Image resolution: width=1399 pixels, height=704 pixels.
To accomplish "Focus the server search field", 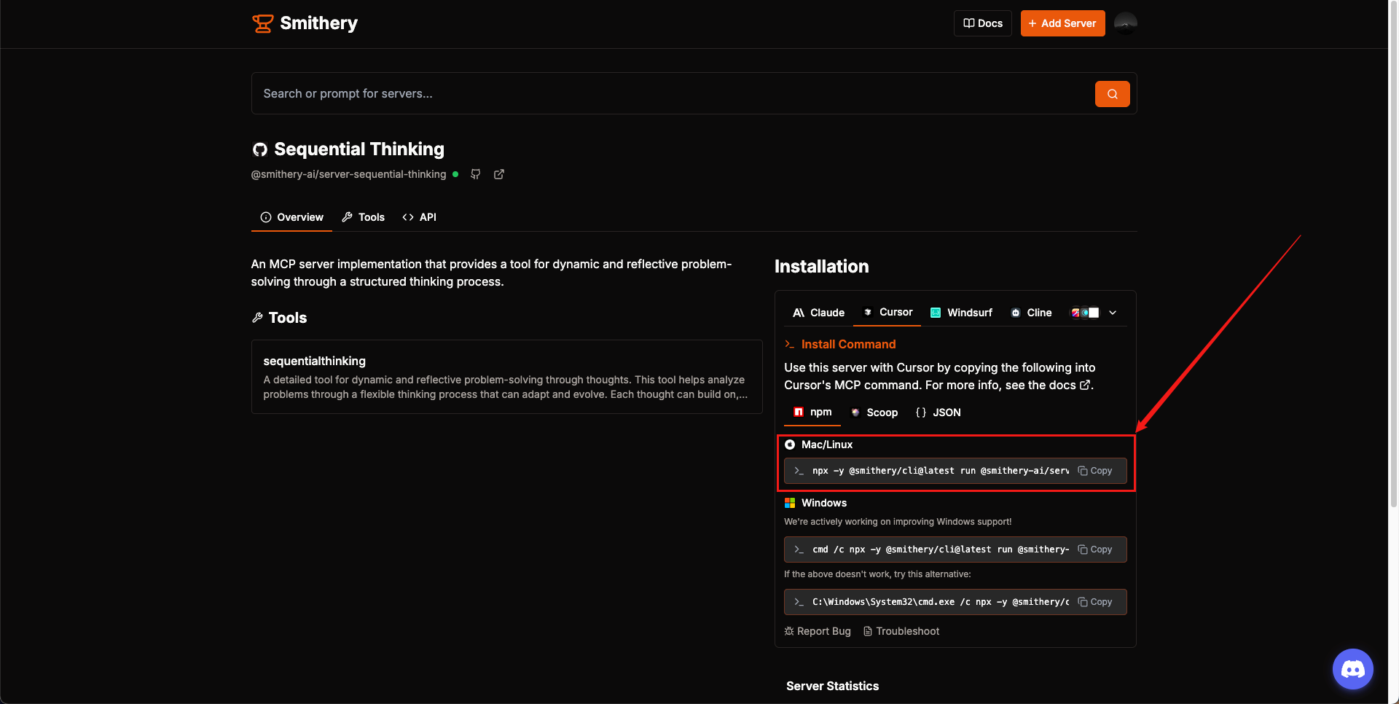I will click(674, 93).
